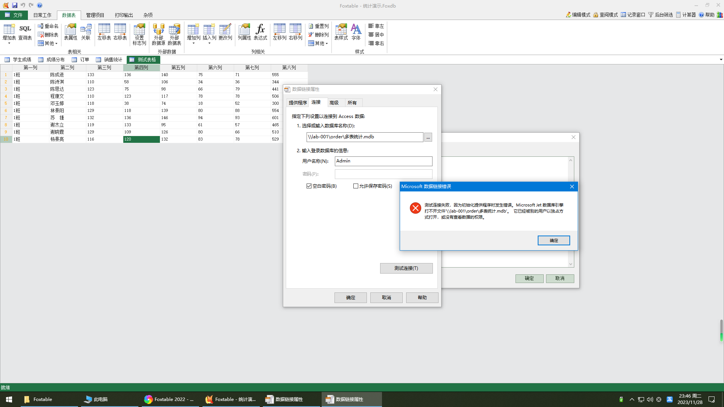
Task: Click 删除列 delete column
Action: pos(318,35)
